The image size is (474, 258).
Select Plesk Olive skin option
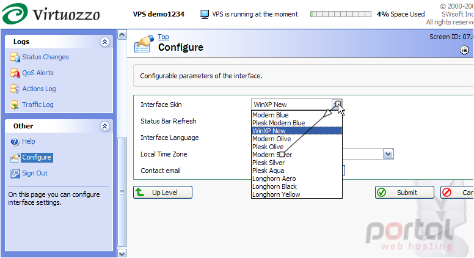pos(296,147)
